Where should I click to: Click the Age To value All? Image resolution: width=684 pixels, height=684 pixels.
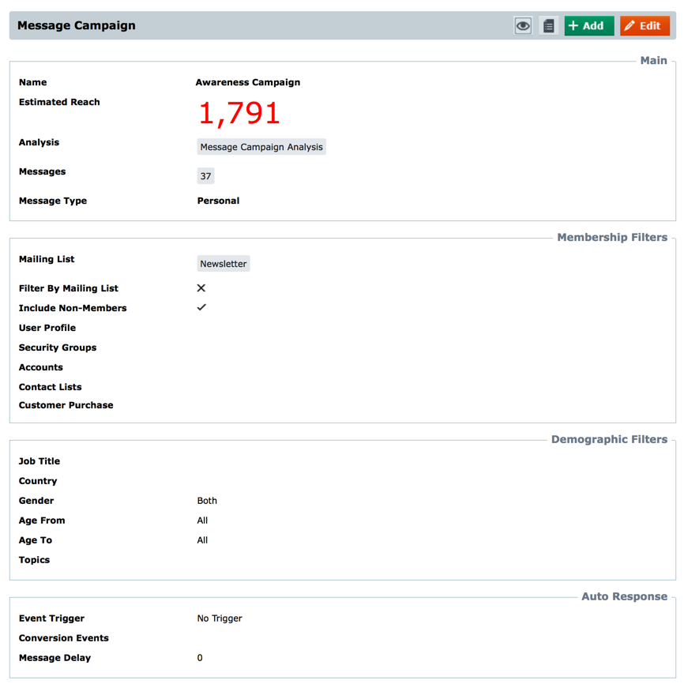click(x=202, y=540)
